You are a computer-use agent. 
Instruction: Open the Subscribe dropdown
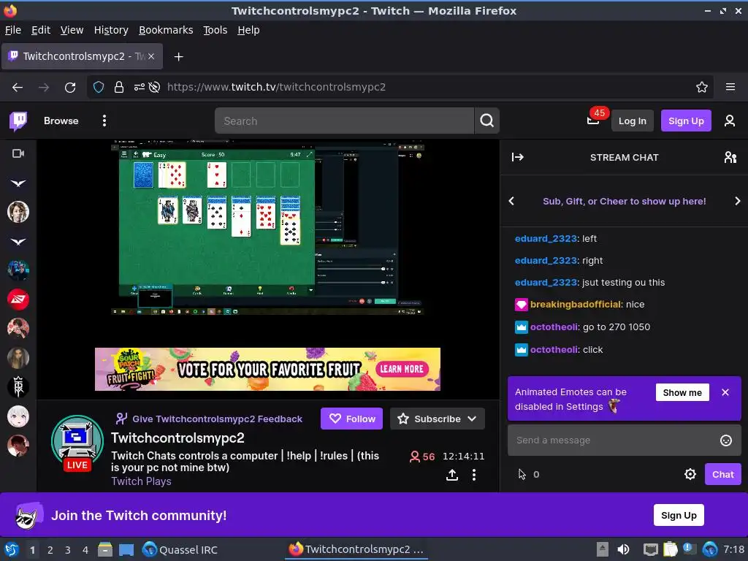438,419
